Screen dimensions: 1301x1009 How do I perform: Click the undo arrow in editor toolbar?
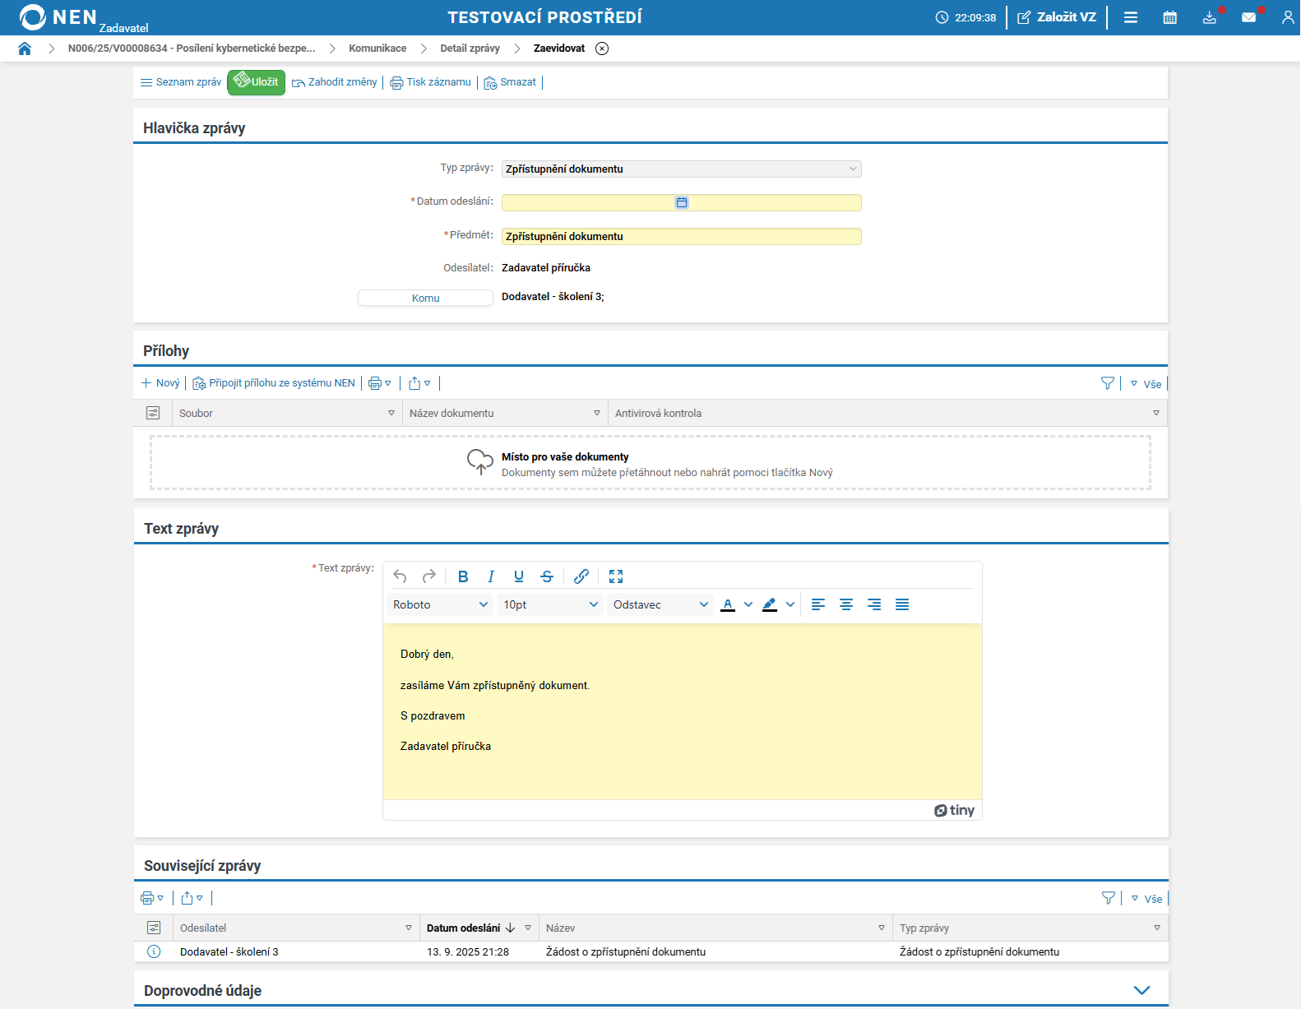(400, 576)
